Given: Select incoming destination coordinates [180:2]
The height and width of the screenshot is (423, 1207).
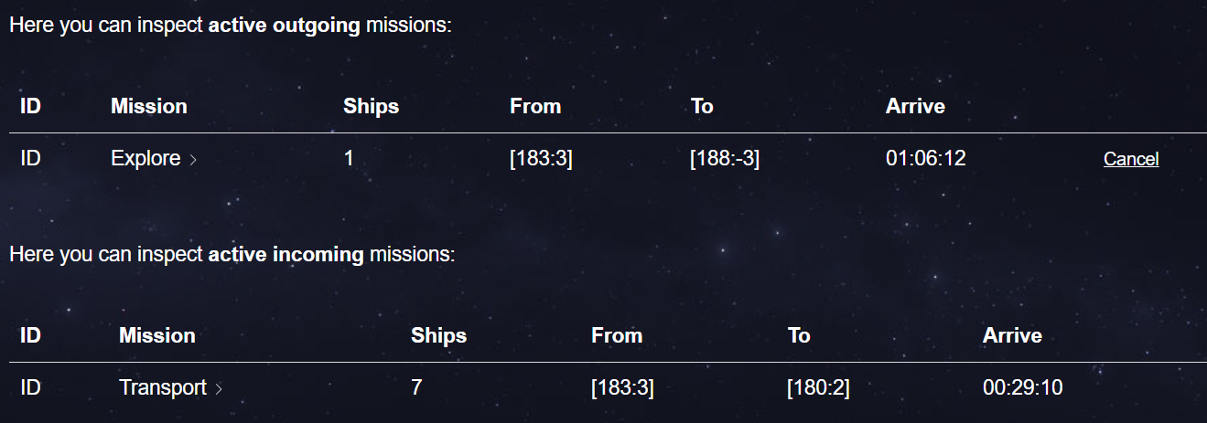Looking at the screenshot, I should 818,388.
